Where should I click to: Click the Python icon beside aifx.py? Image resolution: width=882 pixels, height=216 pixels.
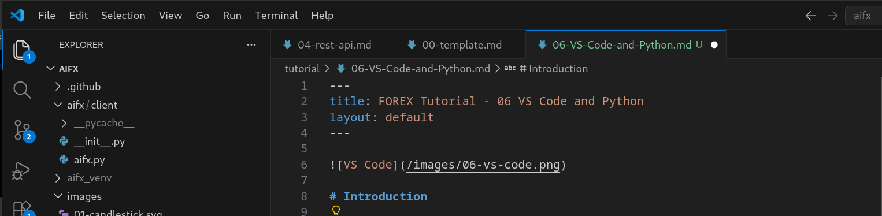(64, 159)
